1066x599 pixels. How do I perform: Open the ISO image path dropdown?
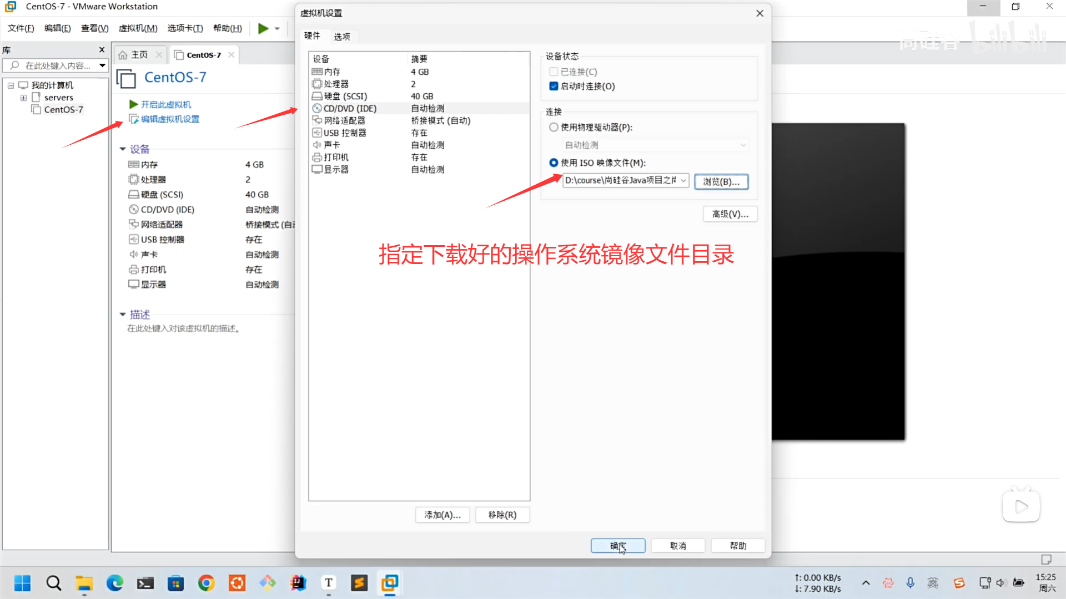(x=683, y=180)
